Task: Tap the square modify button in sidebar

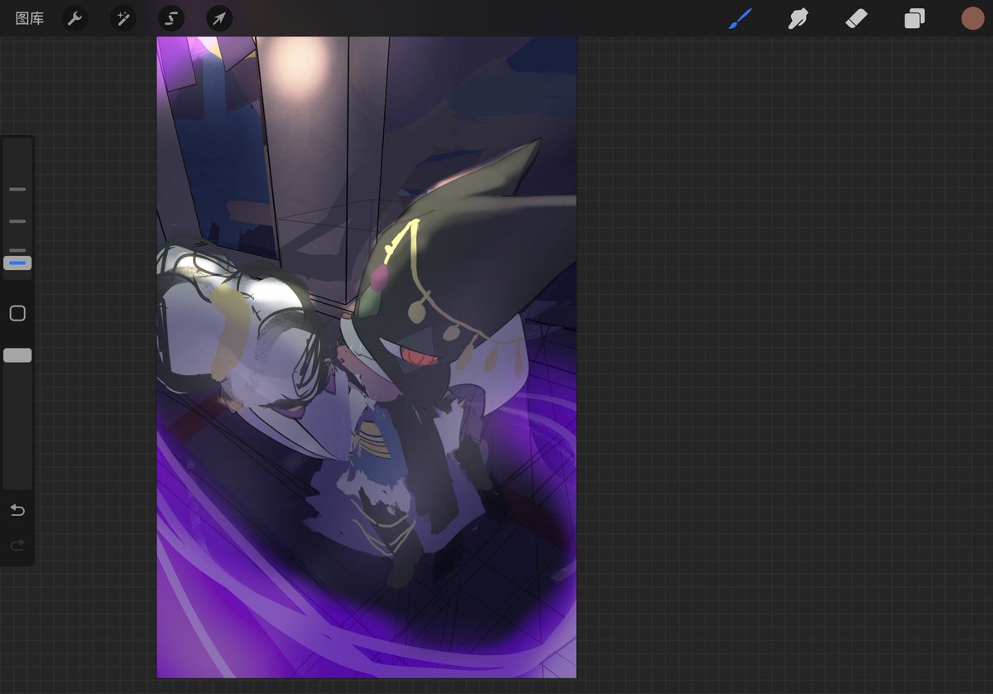Action: coord(17,313)
